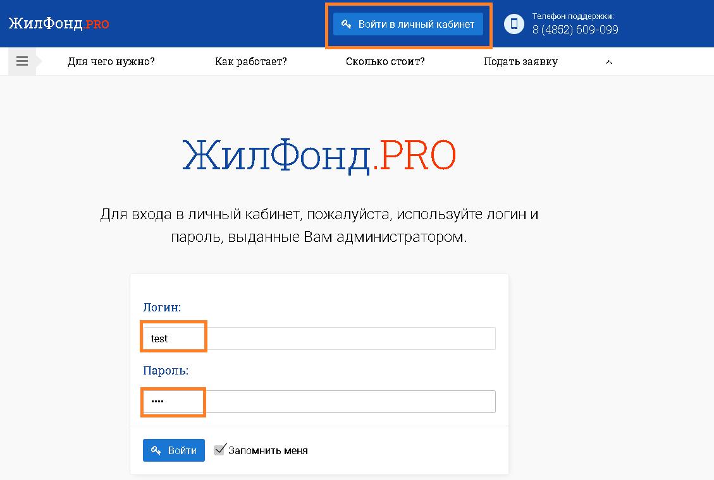714x480 pixels.
Task: Focus the Пароль password field
Action: (319, 402)
